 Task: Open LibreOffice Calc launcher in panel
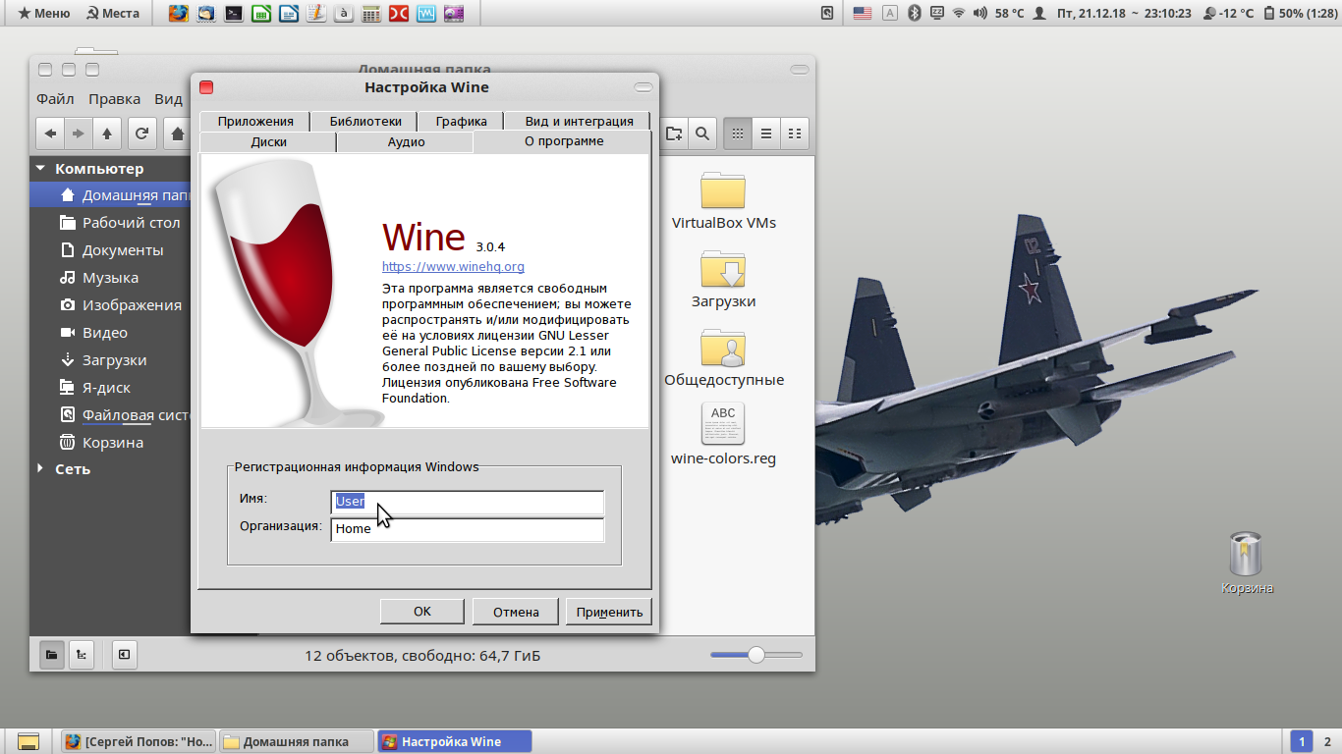click(x=260, y=14)
